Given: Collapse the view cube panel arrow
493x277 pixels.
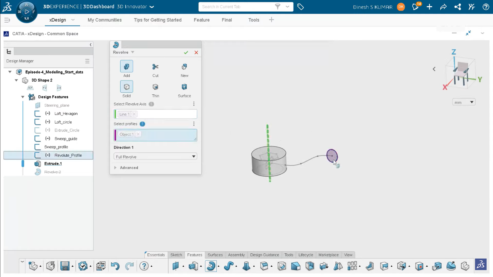Looking at the screenshot, I should click(434, 69).
